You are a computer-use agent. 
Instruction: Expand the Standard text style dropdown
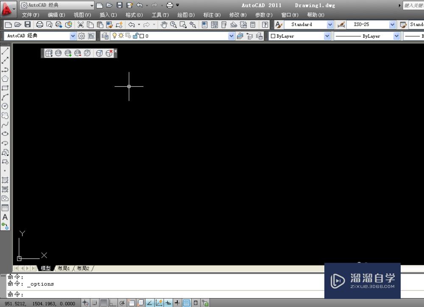tap(330, 25)
